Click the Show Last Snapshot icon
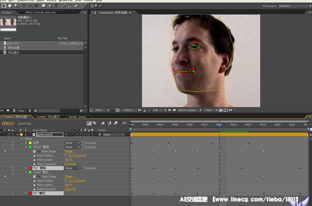 [145, 110]
